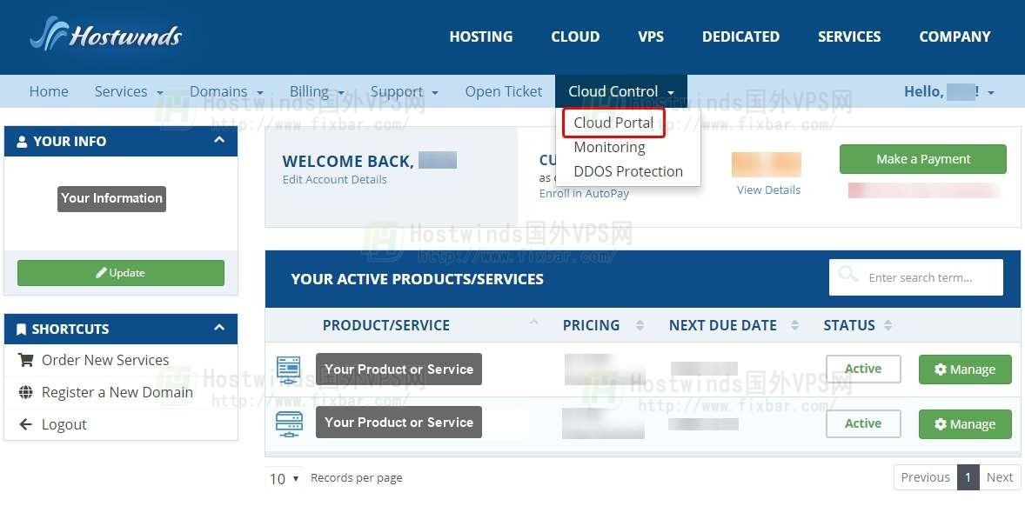Click Active status on the second product row
This screenshot has width=1025, height=506.
point(863,423)
